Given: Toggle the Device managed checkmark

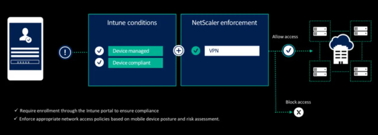Looking at the screenshot, I should pyautogui.click(x=99, y=51).
